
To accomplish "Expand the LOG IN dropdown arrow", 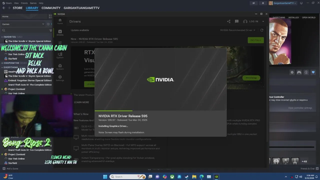I will 263,21.
